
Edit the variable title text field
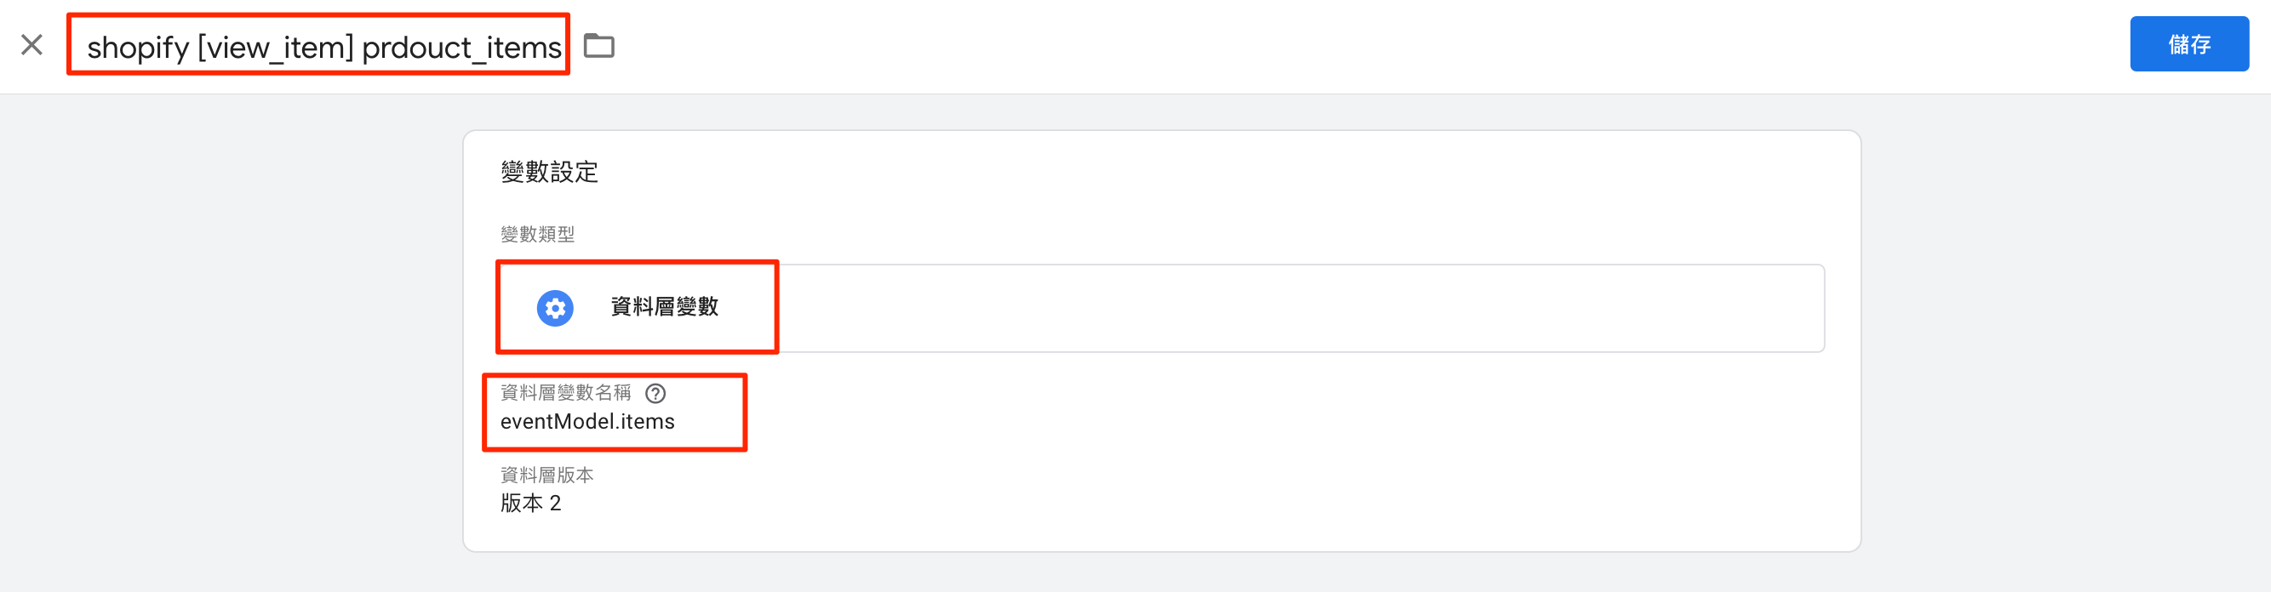(x=323, y=47)
